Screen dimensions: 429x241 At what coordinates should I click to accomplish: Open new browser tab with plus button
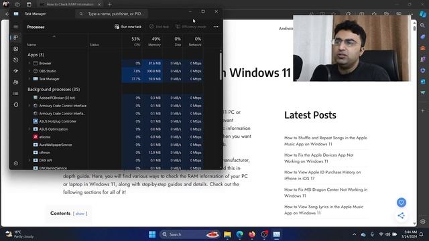pos(110,5)
